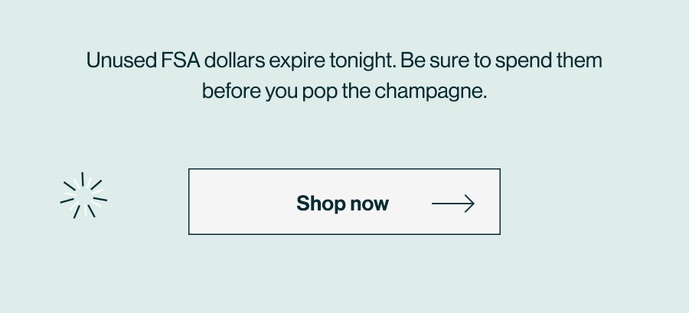Click the word 'them' ending the first line
This screenshot has width=689, height=313.
[x=580, y=60]
